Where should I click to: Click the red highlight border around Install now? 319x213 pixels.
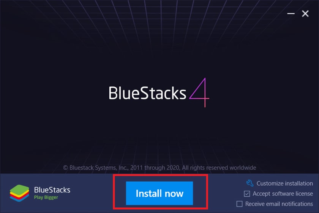pyautogui.click(x=161, y=175)
